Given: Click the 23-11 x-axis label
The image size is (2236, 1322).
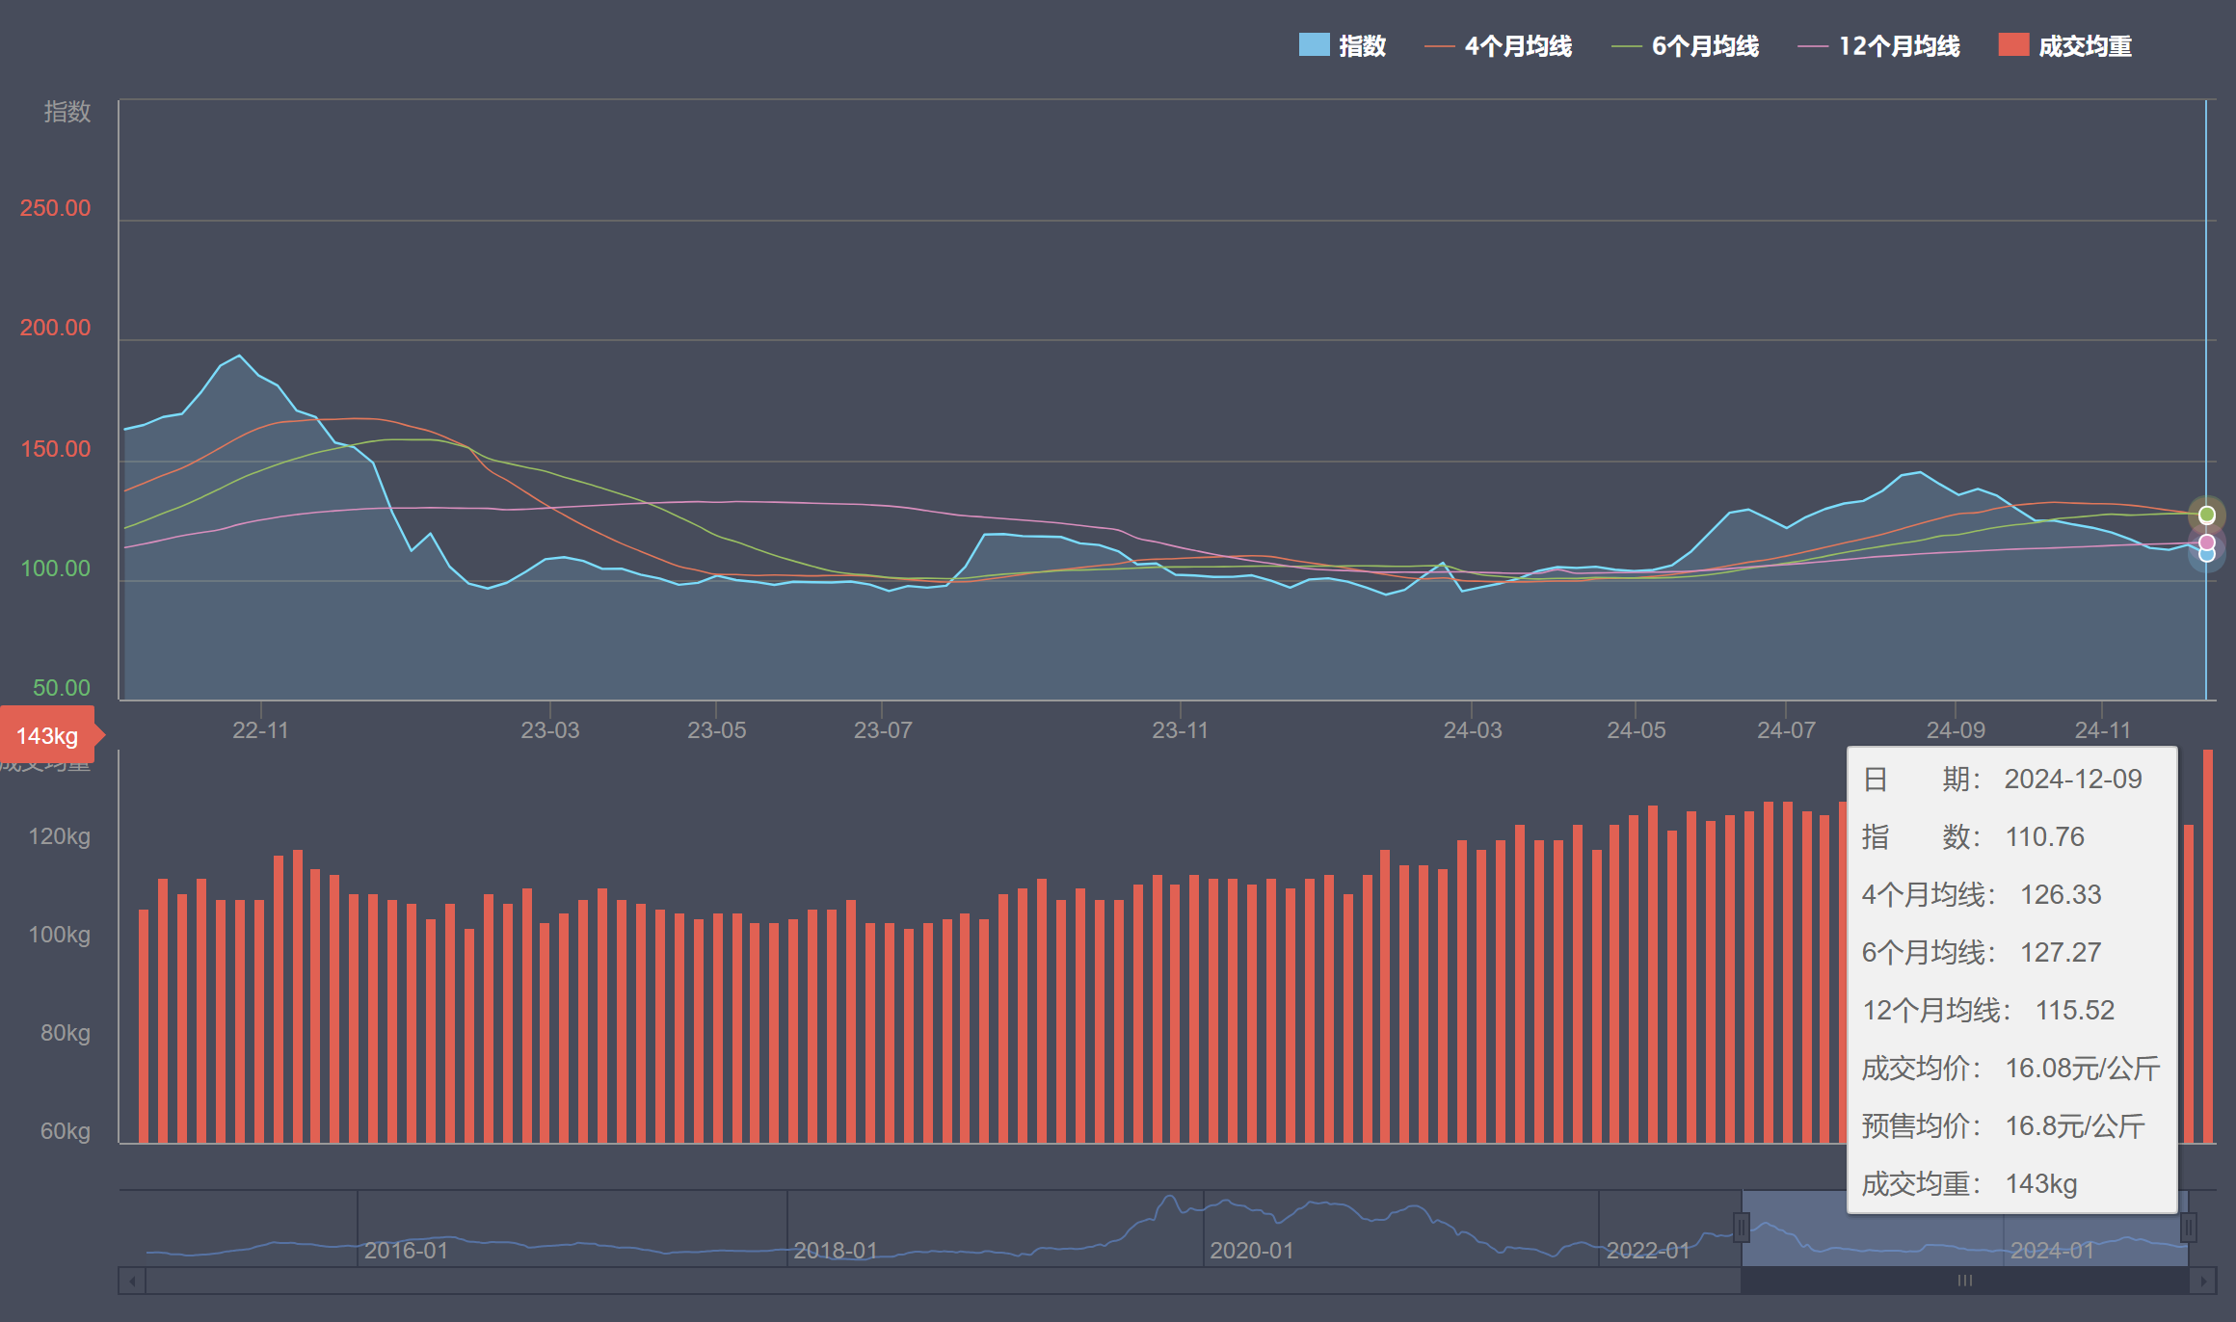Looking at the screenshot, I should [x=1180, y=729].
